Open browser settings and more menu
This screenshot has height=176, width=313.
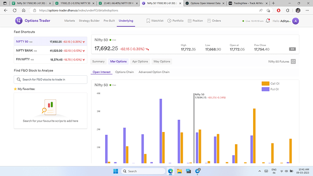coord(307,10)
